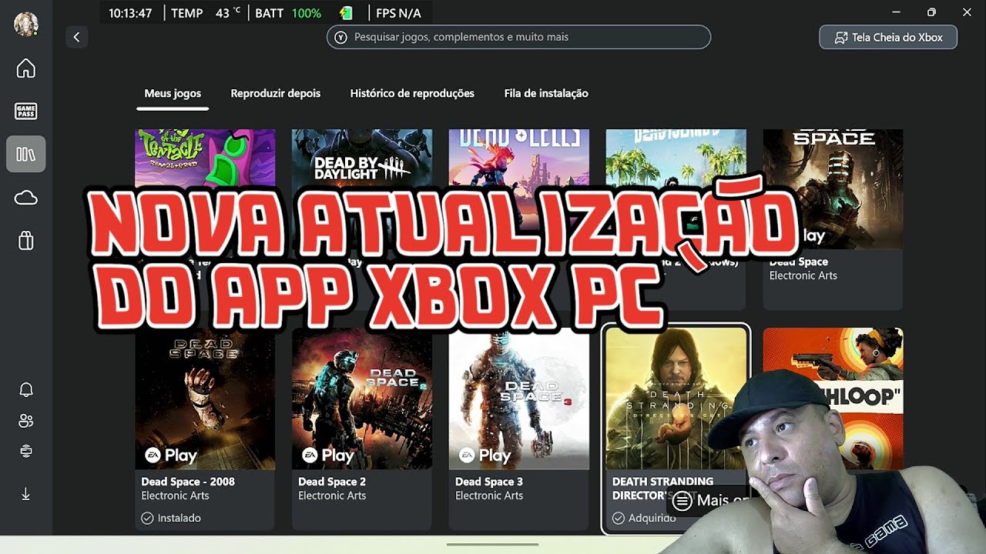Click the Tela Cheia do Xbox button
Viewport: 986px width, 554px height.
coord(888,37)
